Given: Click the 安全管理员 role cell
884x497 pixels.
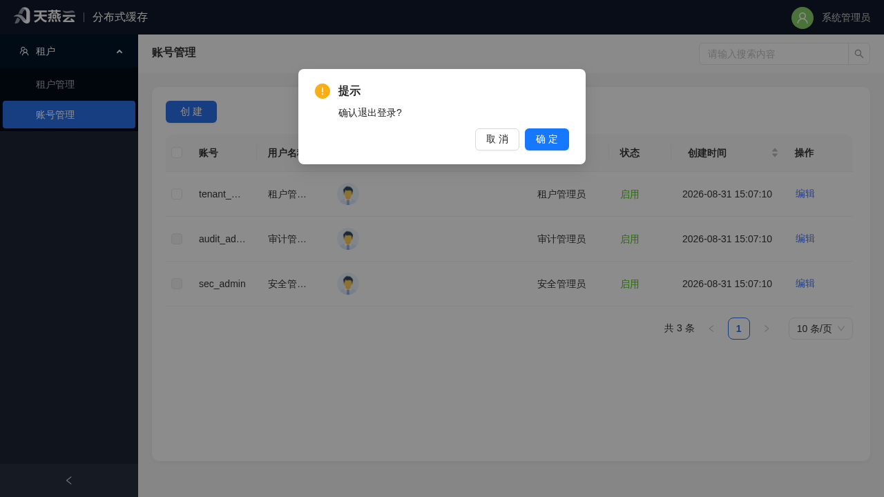Looking at the screenshot, I should (x=561, y=284).
